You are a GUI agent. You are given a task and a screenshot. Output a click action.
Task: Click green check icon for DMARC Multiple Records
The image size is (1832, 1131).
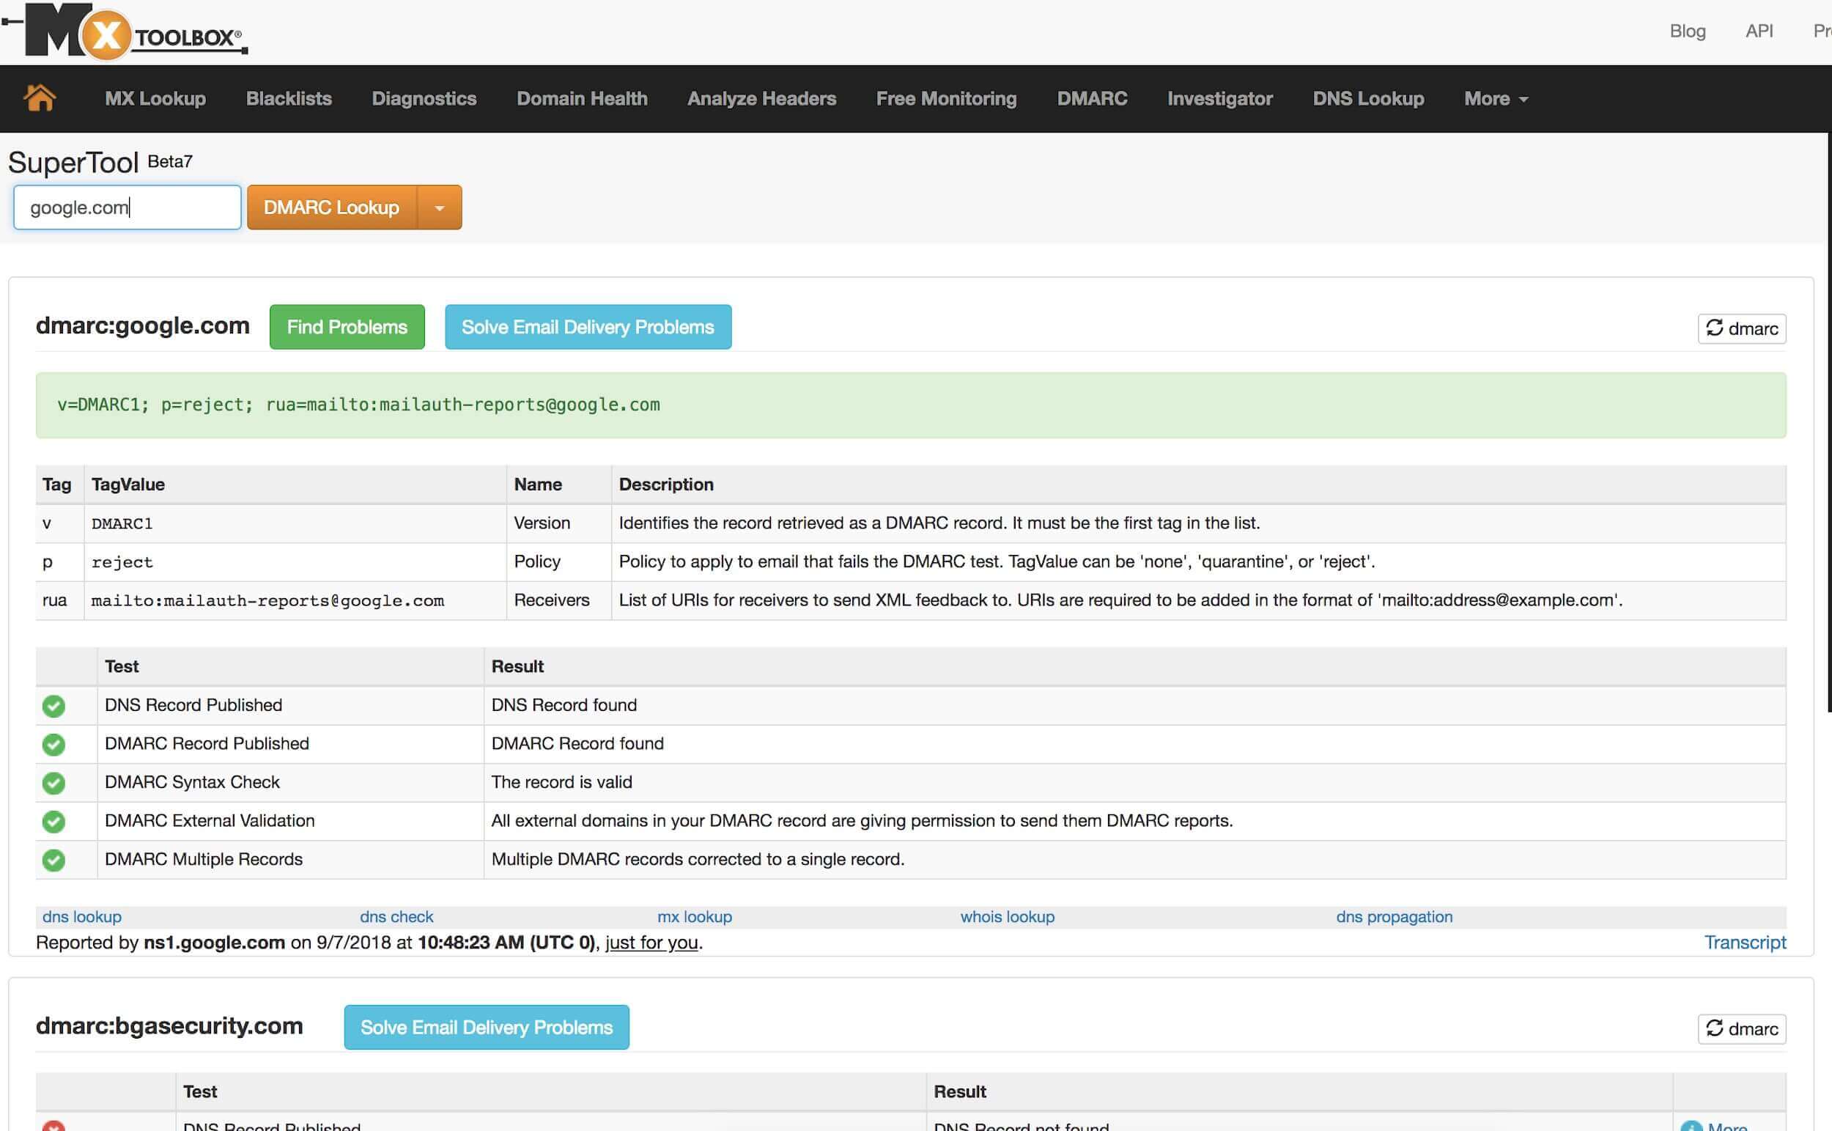point(53,860)
